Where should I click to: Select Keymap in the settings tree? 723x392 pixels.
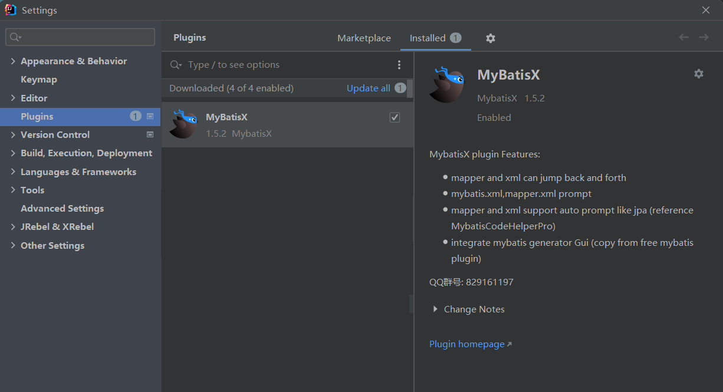pyautogui.click(x=39, y=80)
